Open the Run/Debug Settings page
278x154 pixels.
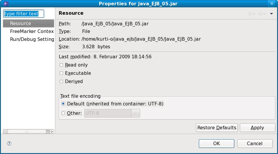pyautogui.click(x=32, y=39)
